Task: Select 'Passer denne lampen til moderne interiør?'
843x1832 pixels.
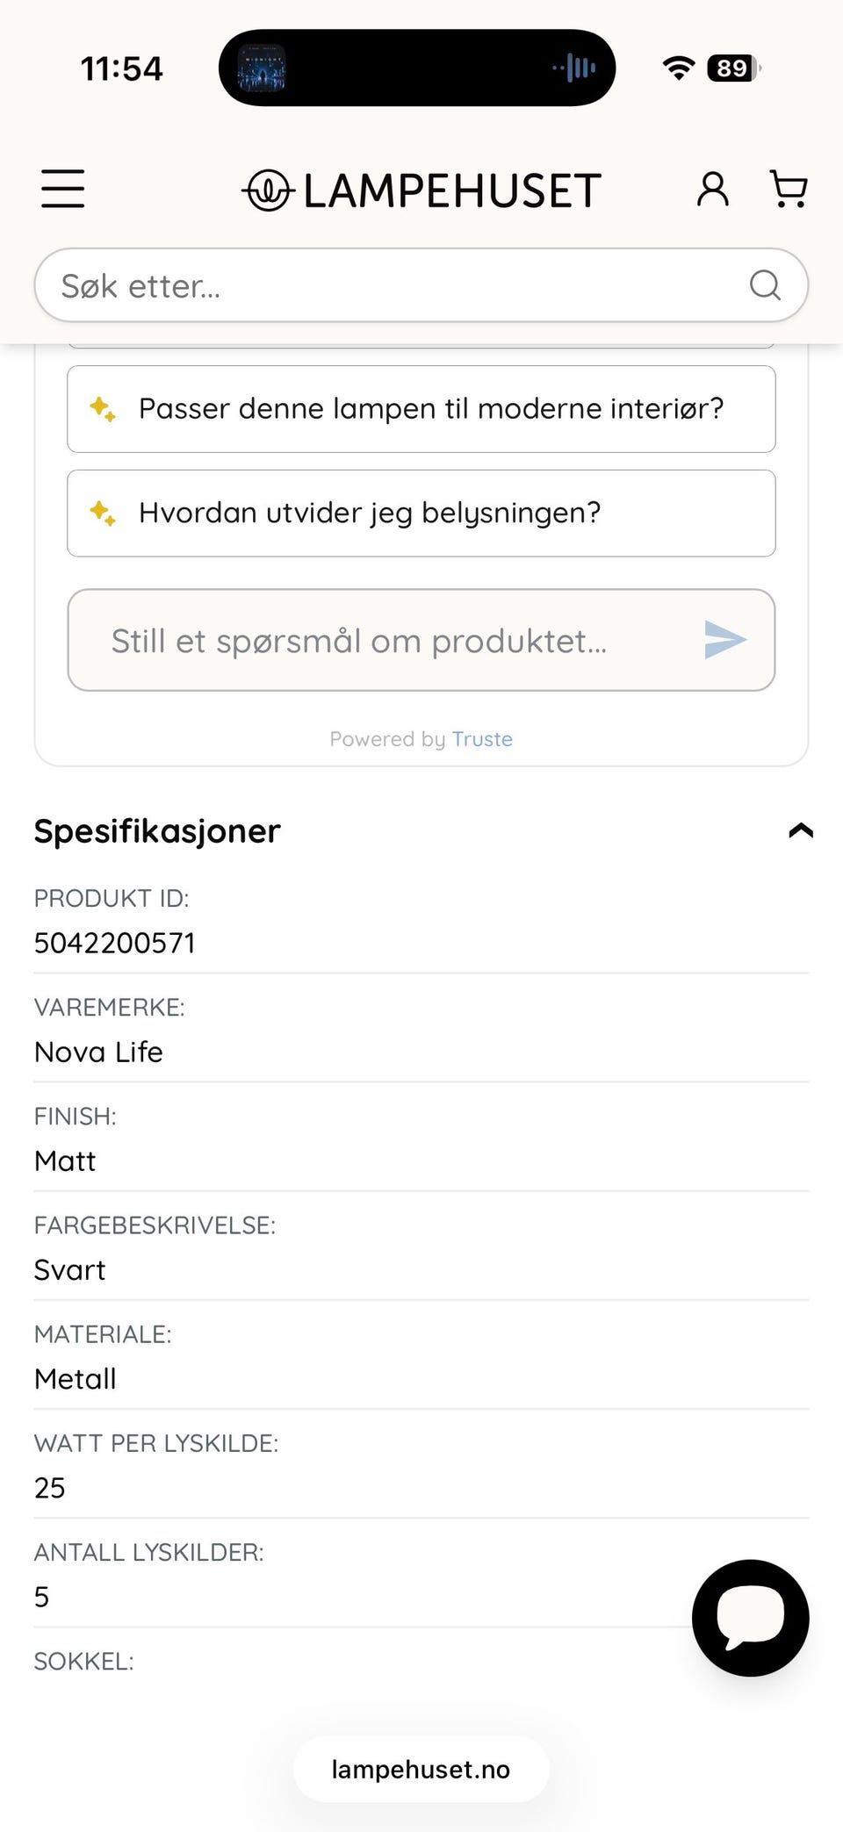Action: point(421,409)
